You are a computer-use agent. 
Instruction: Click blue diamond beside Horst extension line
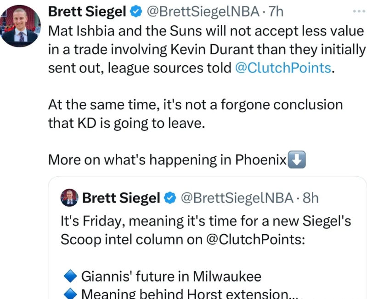70,294
